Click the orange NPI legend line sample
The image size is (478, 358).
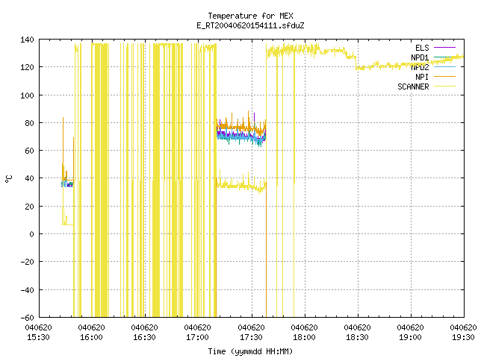pyautogui.click(x=444, y=76)
